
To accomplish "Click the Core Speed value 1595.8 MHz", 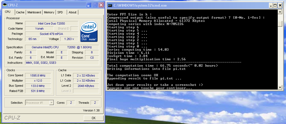I will point(38,75).
